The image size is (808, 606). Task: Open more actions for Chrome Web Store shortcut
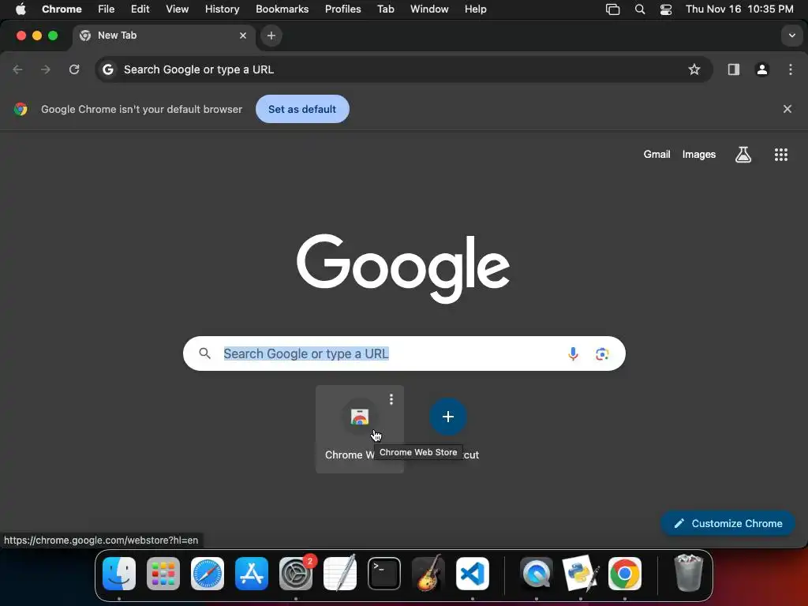[x=391, y=399]
